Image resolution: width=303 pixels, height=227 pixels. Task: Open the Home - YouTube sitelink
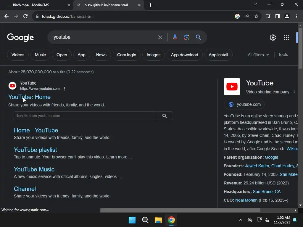pyautogui.click(x=36, y=130)
